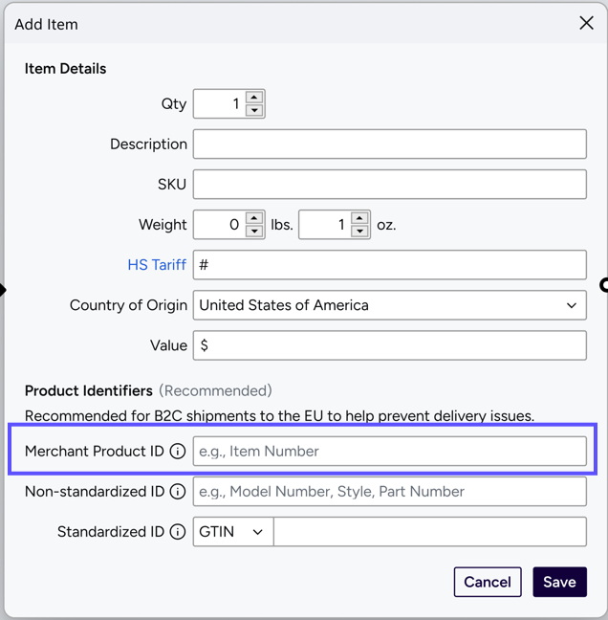
Task: Increase the weight in lbs
Action: (254, 218)
